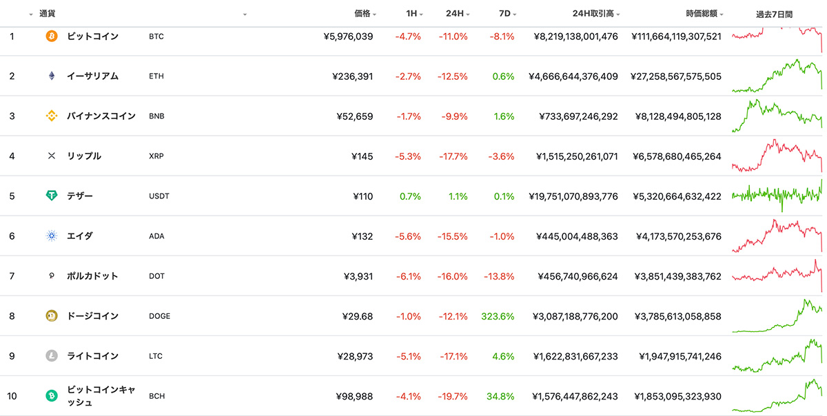View the BNB 7-day sparkline chart
The image size is (827, 416).
[777, 116]
